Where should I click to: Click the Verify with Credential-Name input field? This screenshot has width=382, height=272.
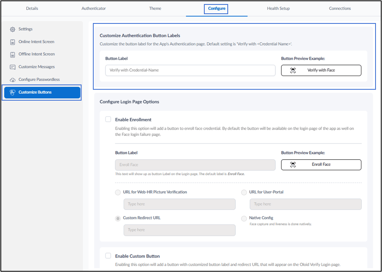coord(190,70)
